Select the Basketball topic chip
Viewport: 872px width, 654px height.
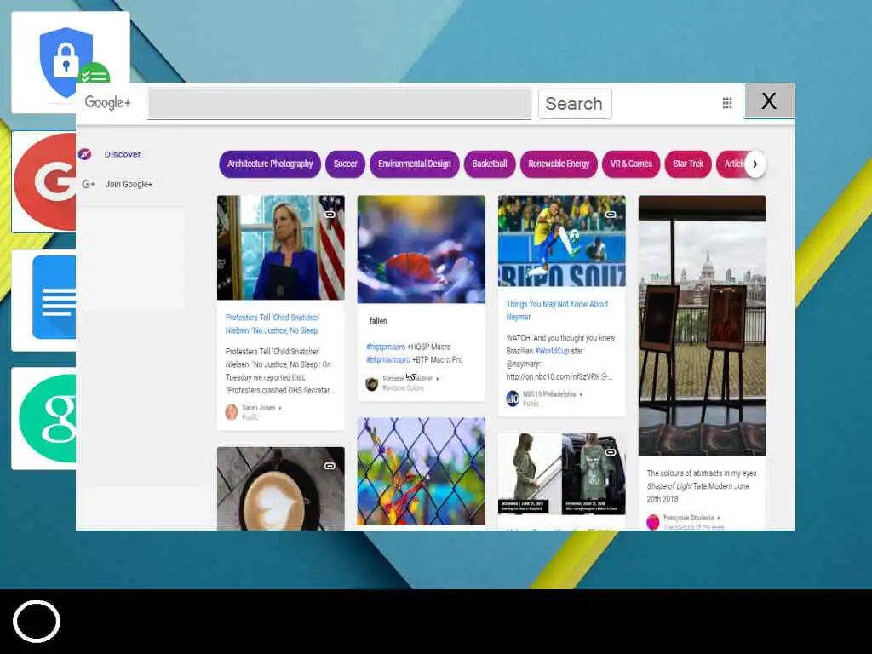pos(490,164)
